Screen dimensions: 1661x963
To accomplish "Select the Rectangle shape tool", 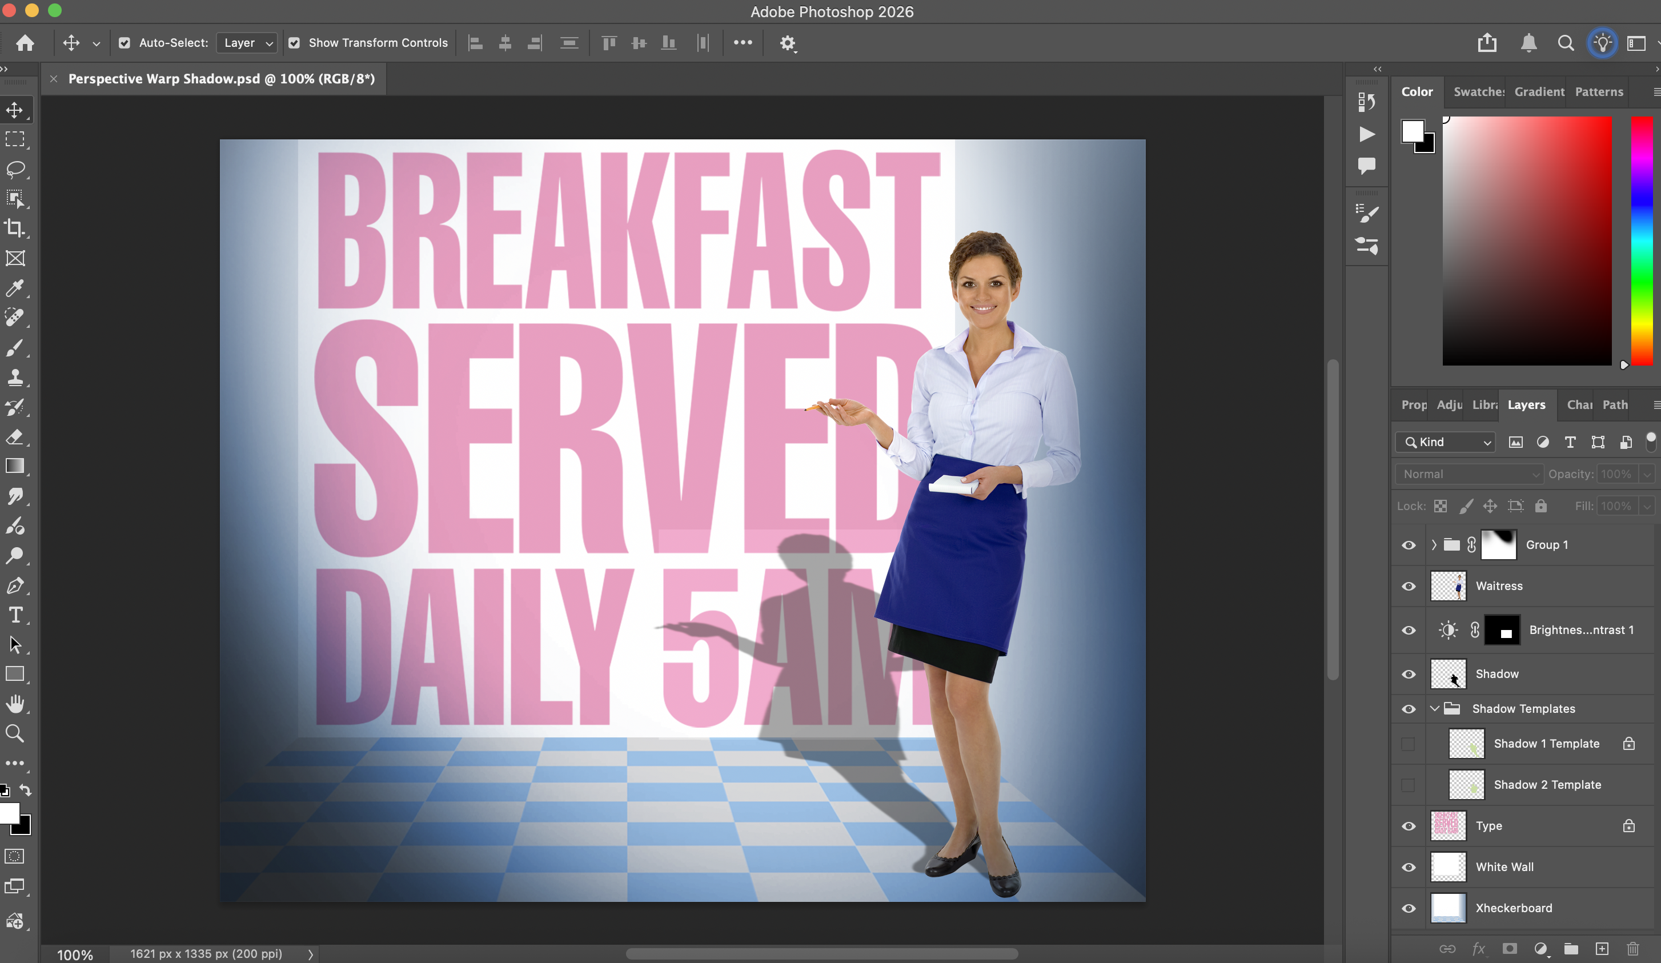I will (x=15, y=675).
